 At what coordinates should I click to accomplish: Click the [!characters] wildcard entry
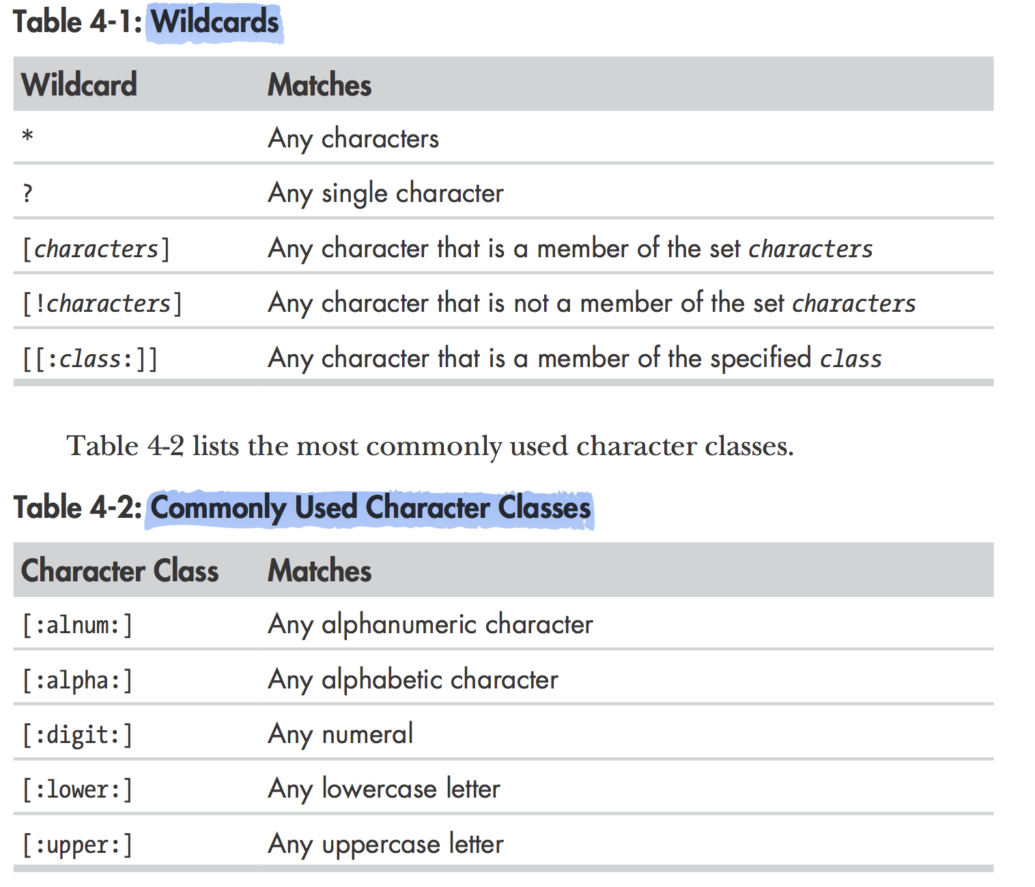pos(102,304)
